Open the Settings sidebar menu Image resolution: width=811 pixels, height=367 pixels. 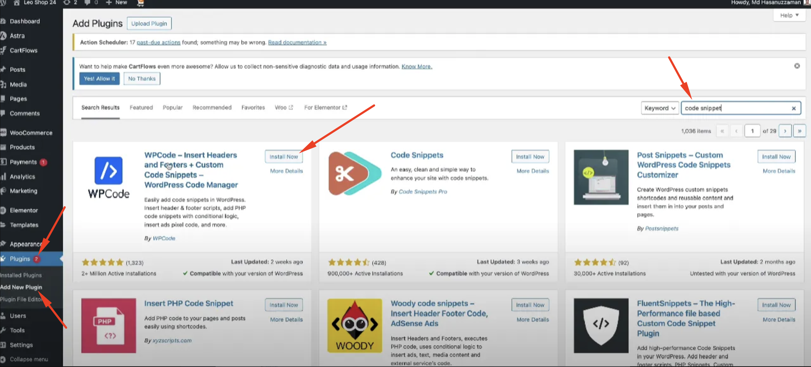point(21,345)
